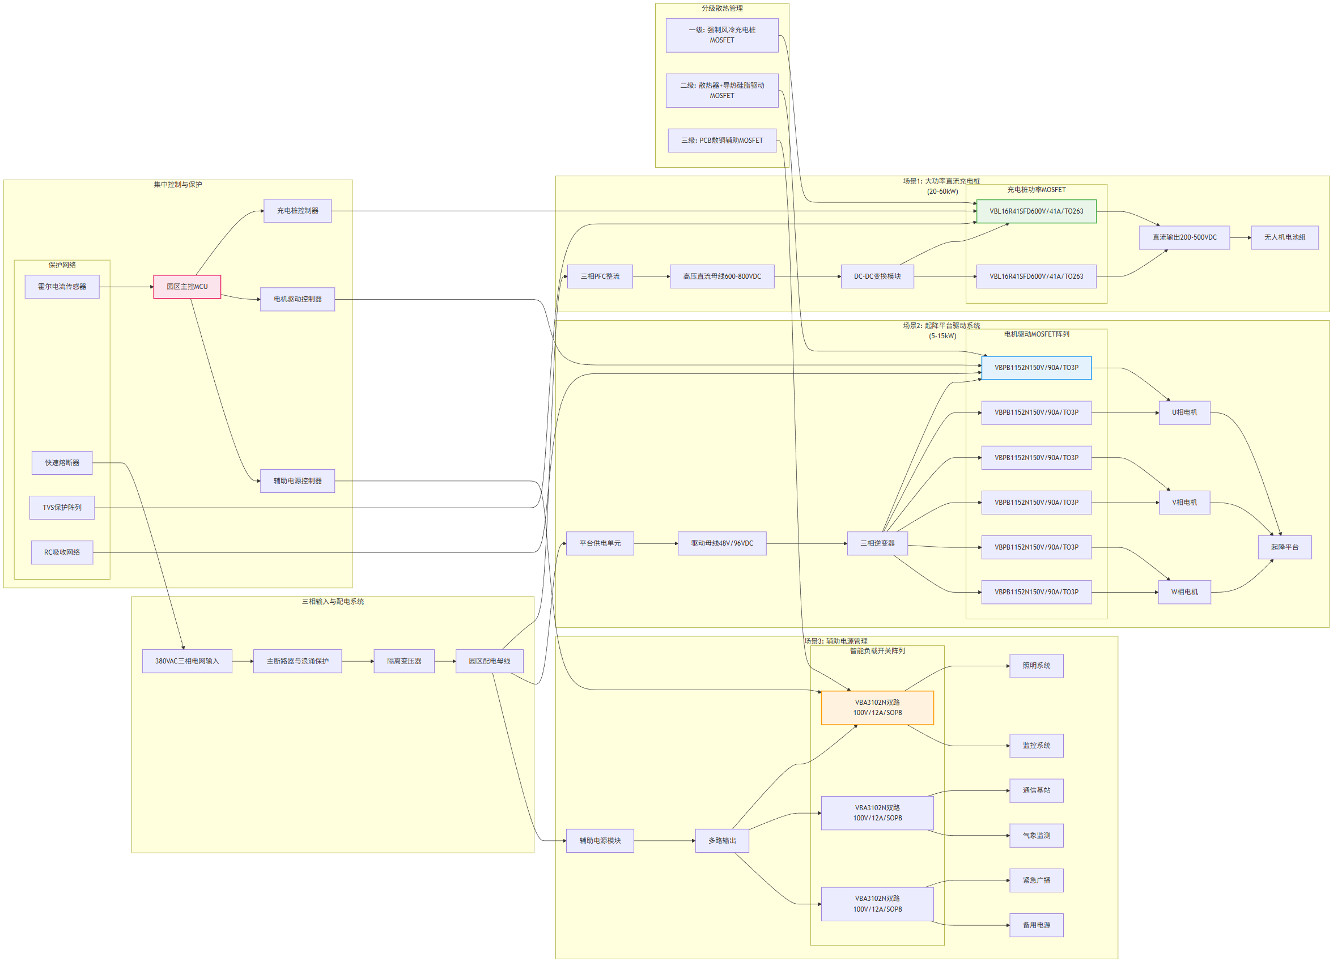Select the 主断路器与浪涌保护 box
The height and width of the screenshot is (970, 1342).
pyautogui.click(x=298, y=661)
